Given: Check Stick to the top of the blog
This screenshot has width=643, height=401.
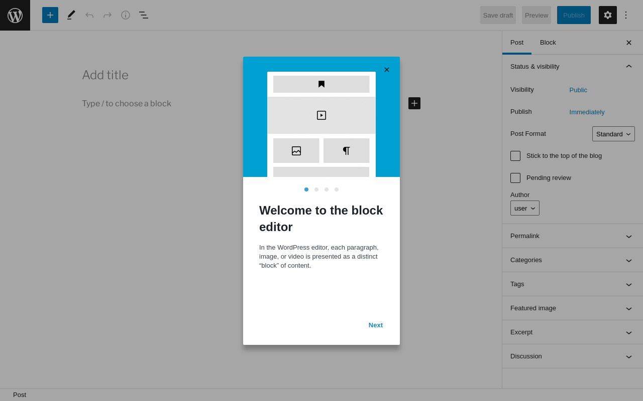Looking at the screenshot, I should click(x=515, y=156).
